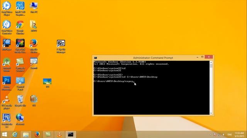Click the Command Prompt taskbar button
The width and height of the screenshot is (247, 138).
(71, 135)
